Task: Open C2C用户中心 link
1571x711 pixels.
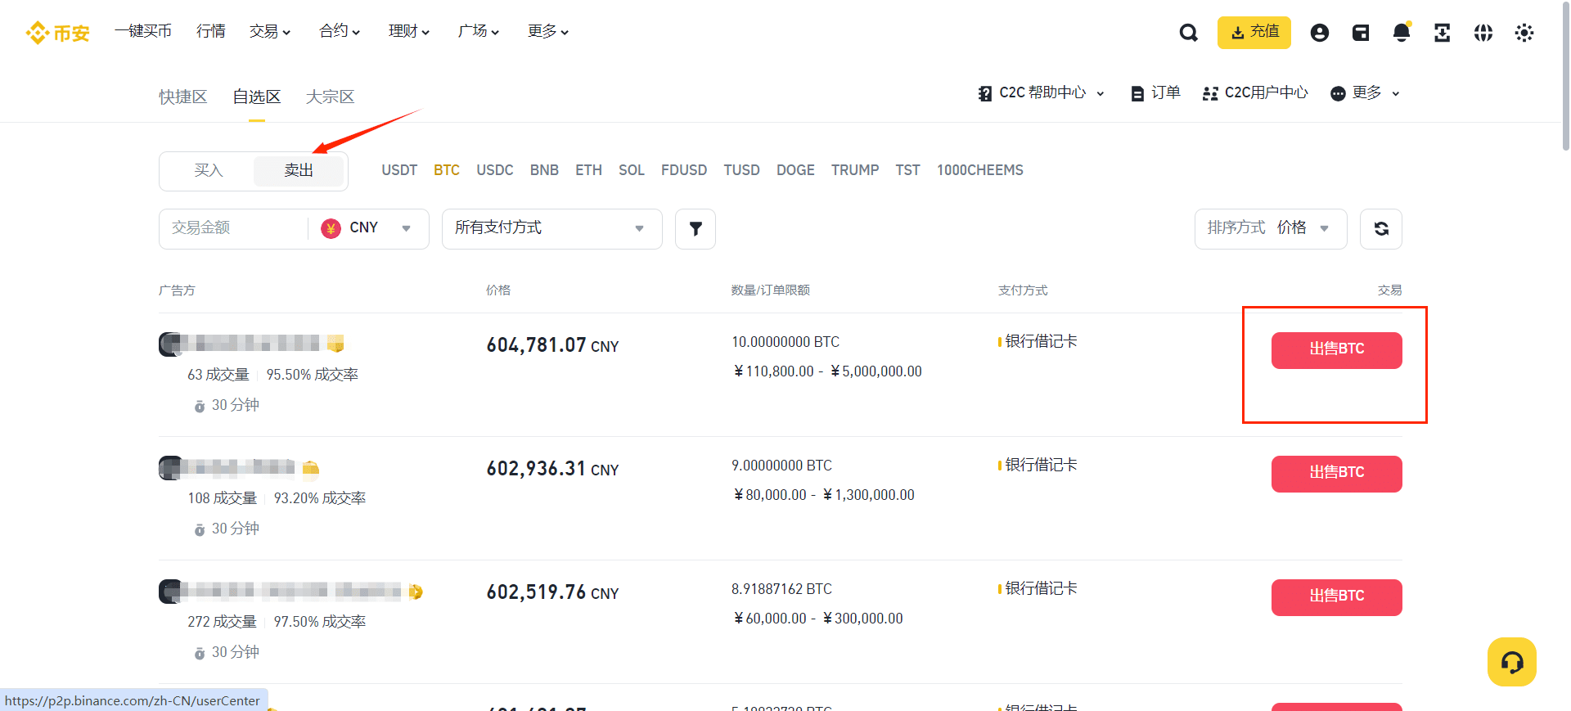Action: coord(1255,93)
